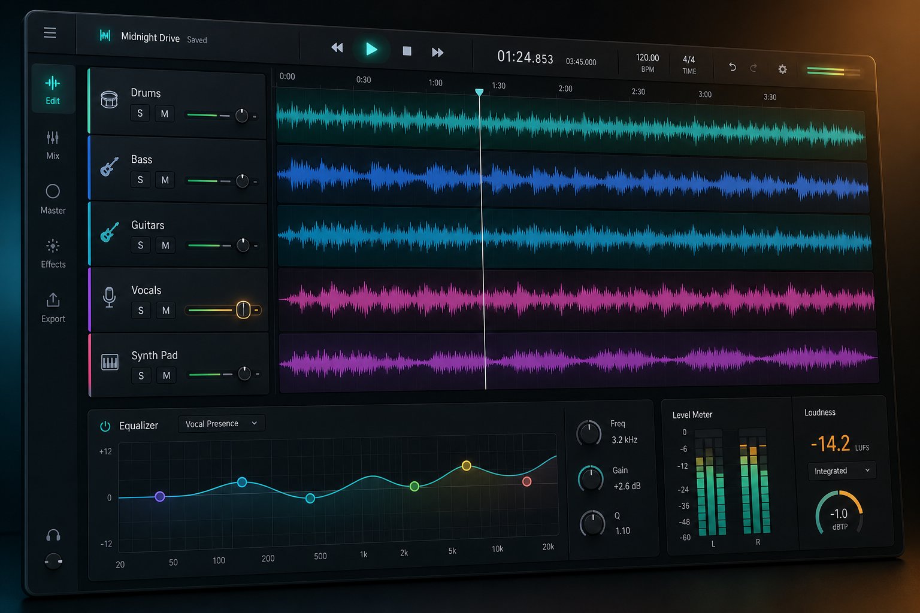Click the Freq knob
Screen dimensions: 920x613
click(x=589, y=433)
